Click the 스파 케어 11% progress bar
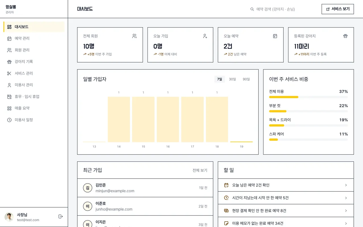Screen dimensions: 363x227 [x=309, y=140]
